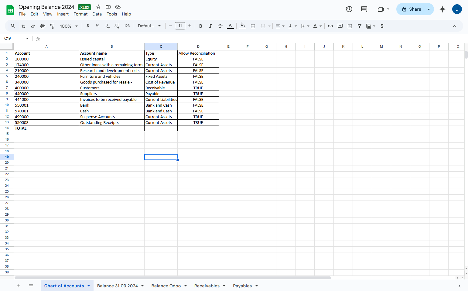
Task: Toggle italic formatting
Action: point(210,26)
